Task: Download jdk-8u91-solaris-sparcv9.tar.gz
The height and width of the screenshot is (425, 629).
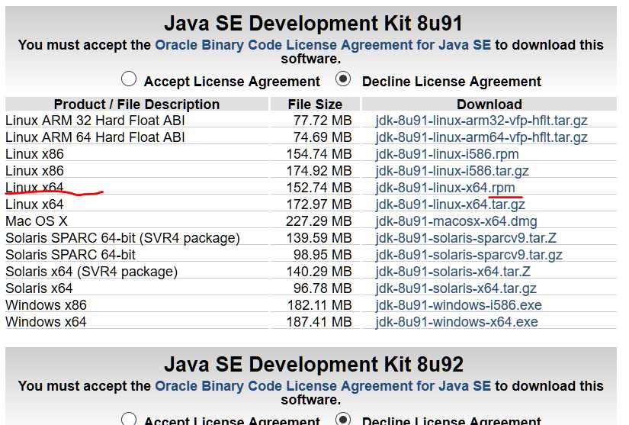Action: click(469, 255)
